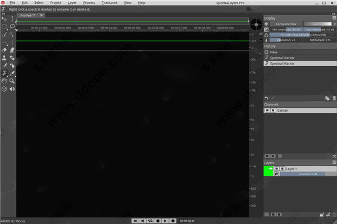Choose the rectangular selection tool
Image resolution: width=337 pixels, height=224 pixels.
(x=4, y=27)
